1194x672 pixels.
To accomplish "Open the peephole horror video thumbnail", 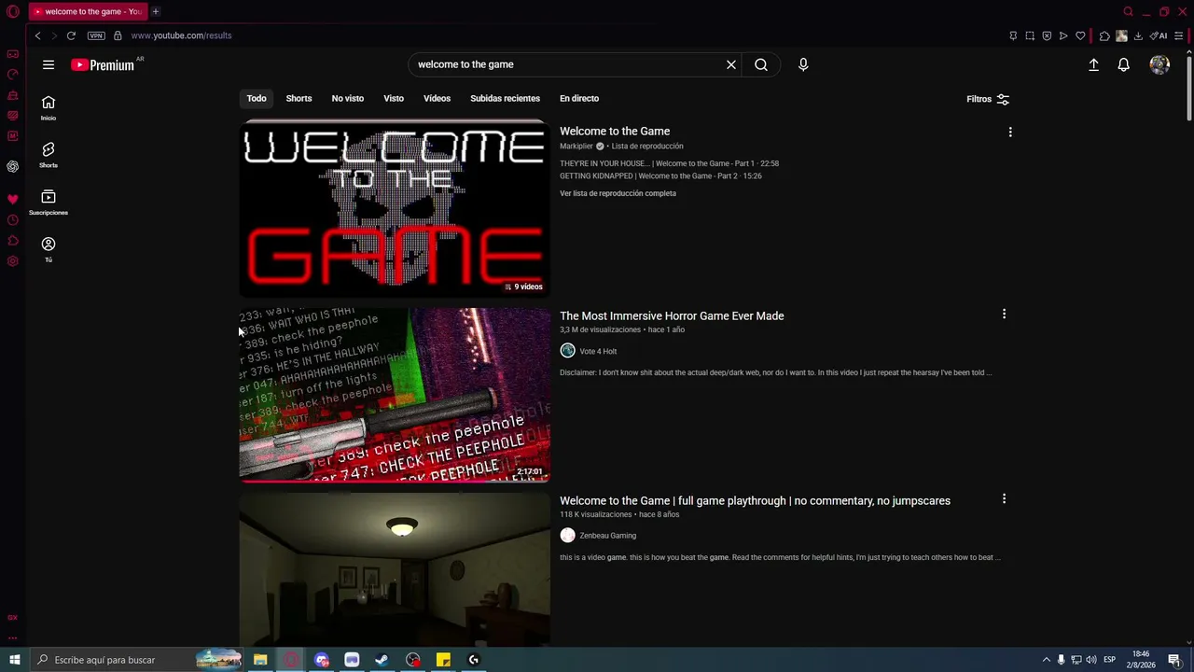I will 395,395.
